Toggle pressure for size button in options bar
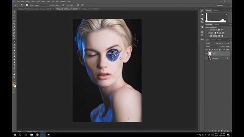The image size is (244, 137). [82, 5]
